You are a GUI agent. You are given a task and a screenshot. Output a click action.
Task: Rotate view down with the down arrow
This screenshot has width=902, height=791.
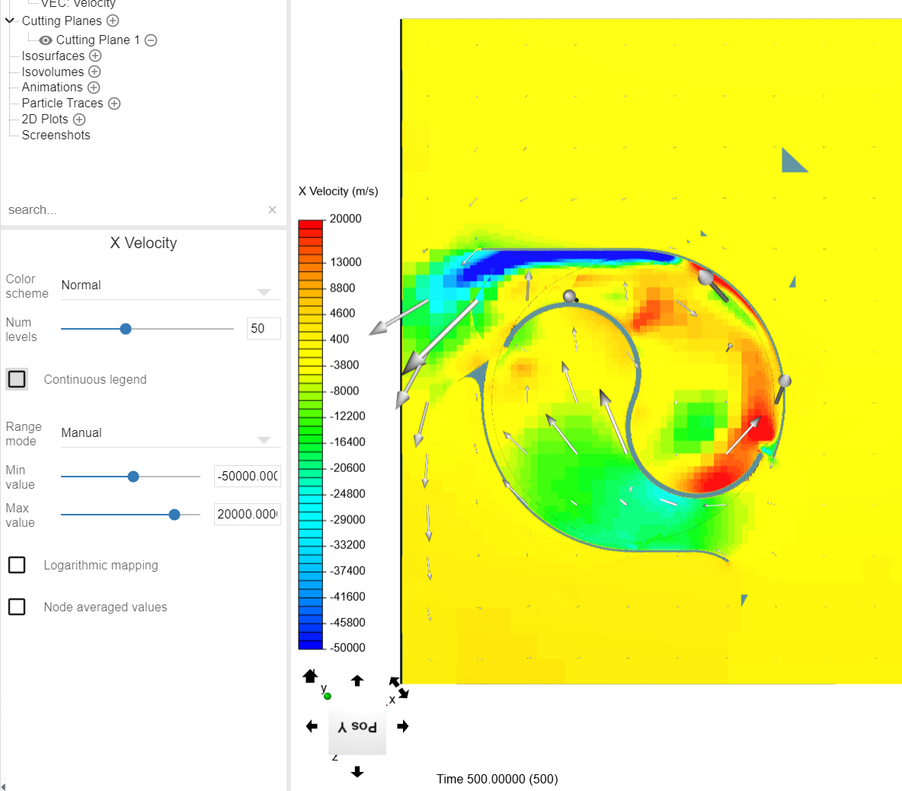point(357,771)
